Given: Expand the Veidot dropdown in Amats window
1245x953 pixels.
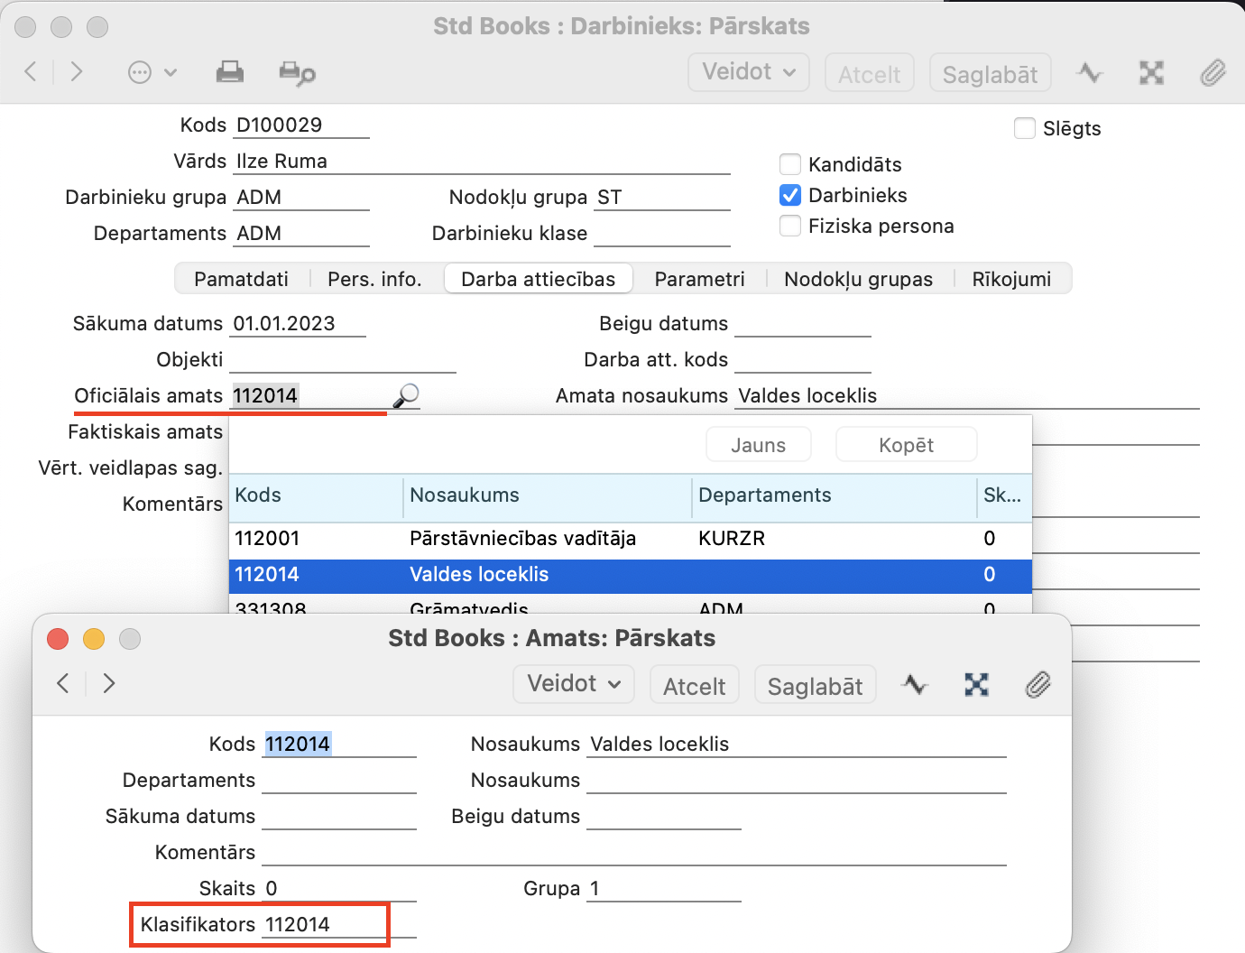Looking at the screenshot, I should [574, 684].
